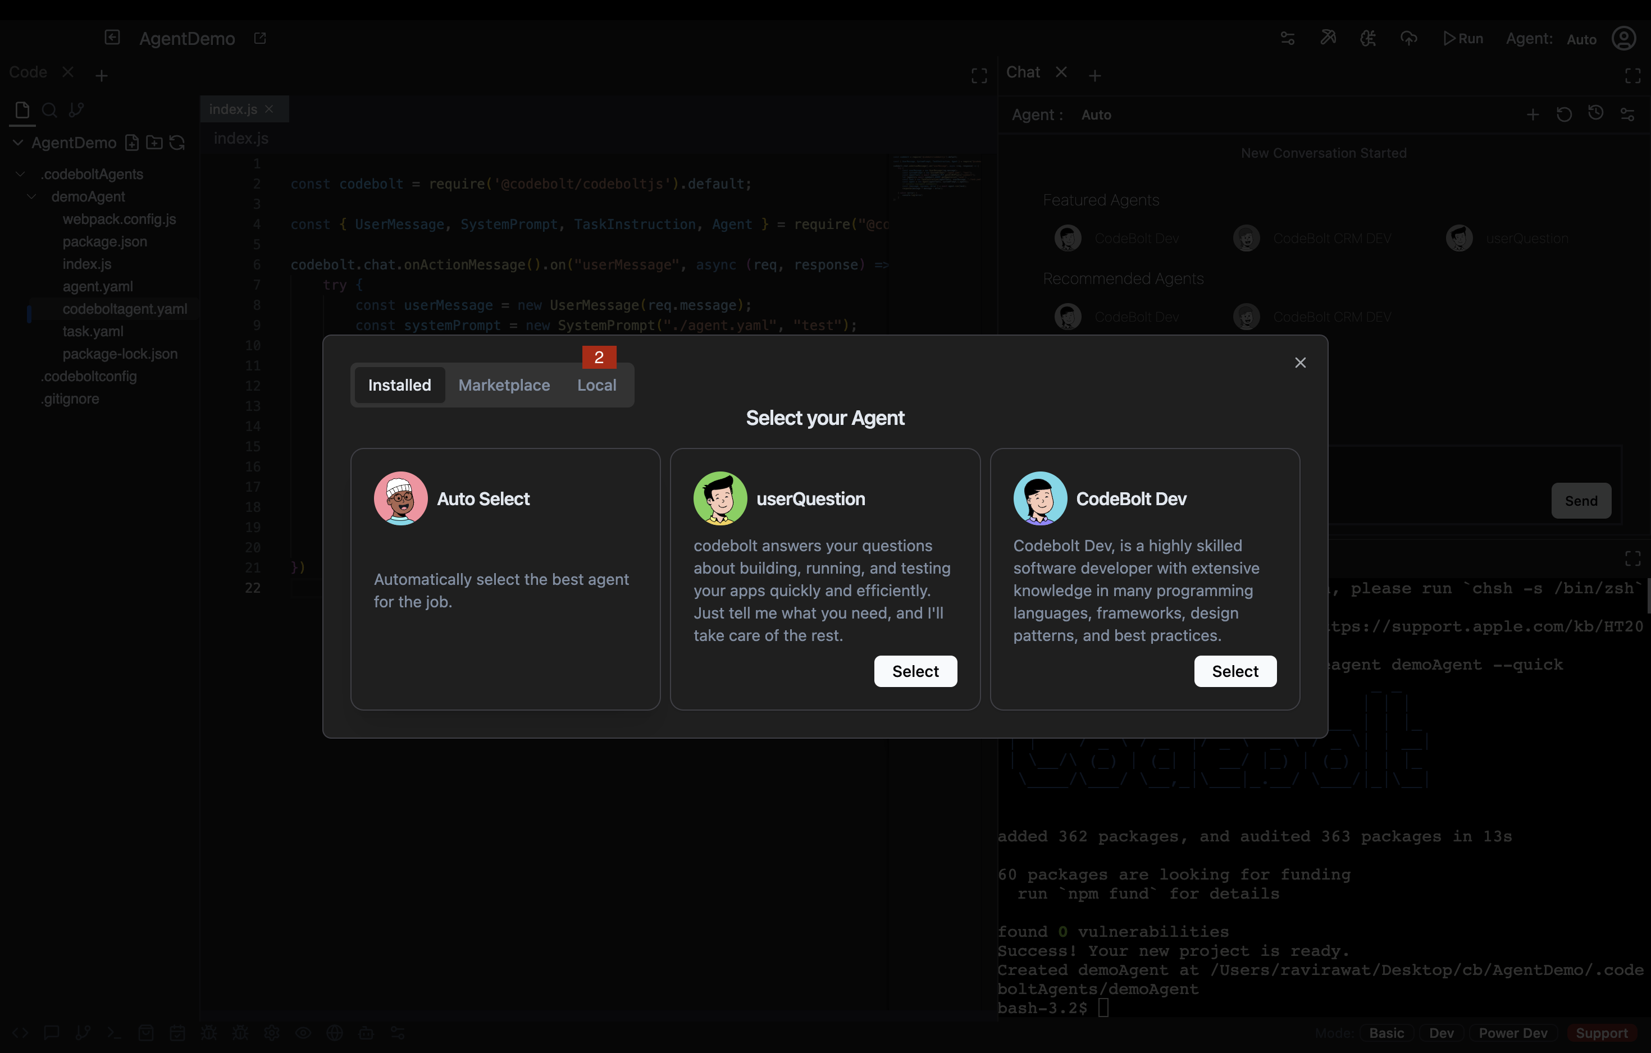Image resolution: width=1651 pixels, height=1053 pixels.
Task: Open the search icon in Code sidebar
Action: click(x=49, y=111)
